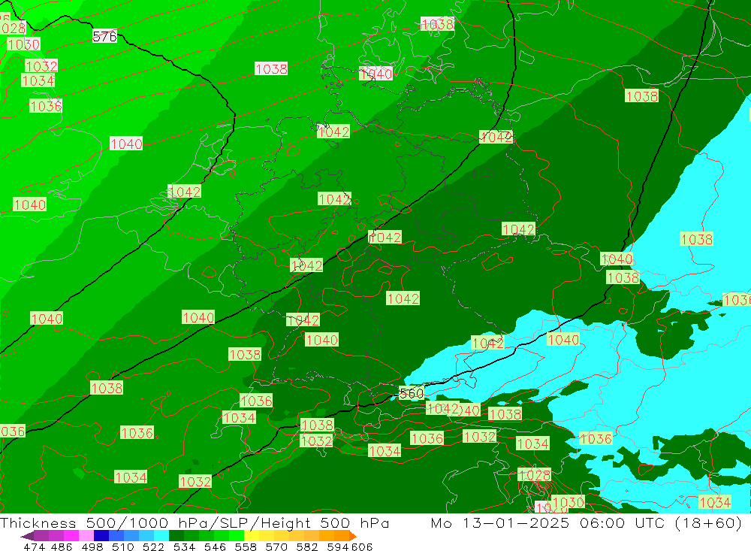
Task: Click the 576 height contour label
Action: coord(104,36)
